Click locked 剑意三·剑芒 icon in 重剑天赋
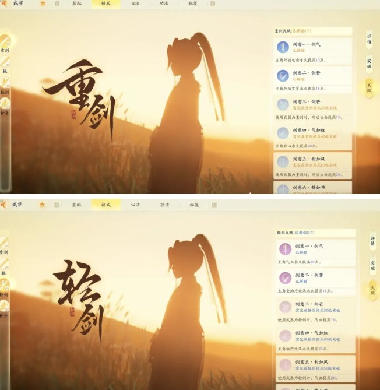380x390 pixels. [x=283, y=104]
